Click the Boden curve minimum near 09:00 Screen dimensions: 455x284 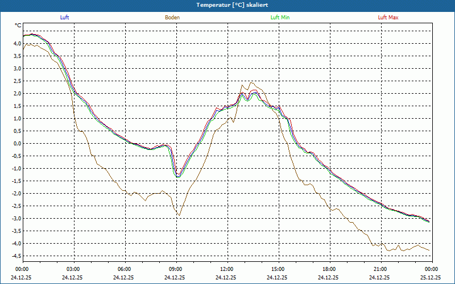pos(179,215)
